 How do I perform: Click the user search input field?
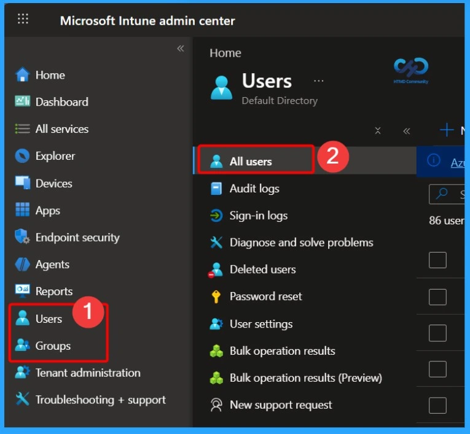coord(447,194)
